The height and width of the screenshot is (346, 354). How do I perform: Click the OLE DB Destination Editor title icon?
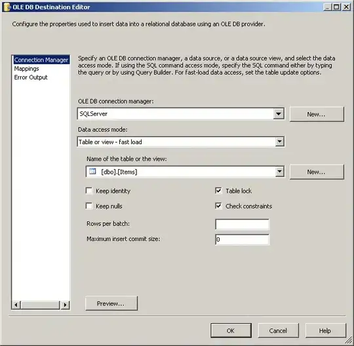(7, 7)
